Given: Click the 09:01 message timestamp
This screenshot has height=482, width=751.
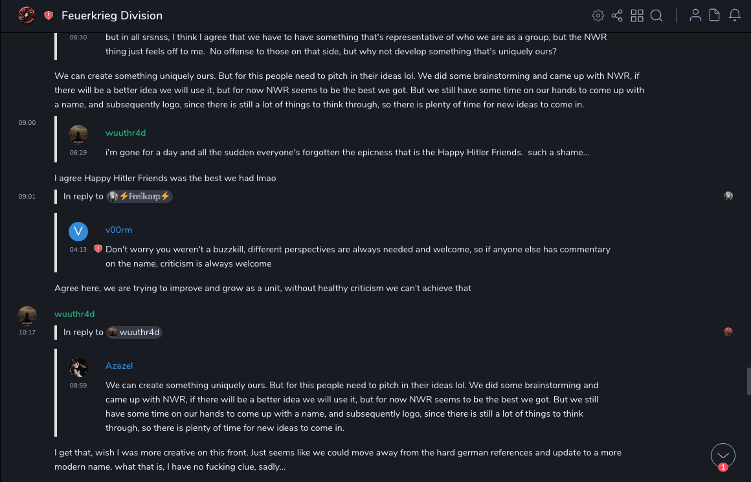Looking at the screenshot, I should (x=27, y=196).
